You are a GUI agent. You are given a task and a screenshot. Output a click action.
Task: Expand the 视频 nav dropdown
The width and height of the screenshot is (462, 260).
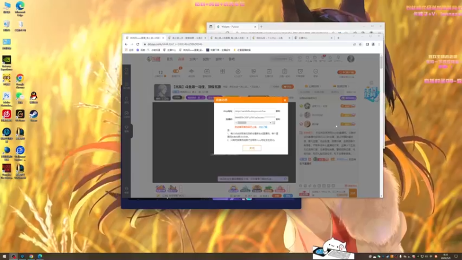click(x=206, y=60)
